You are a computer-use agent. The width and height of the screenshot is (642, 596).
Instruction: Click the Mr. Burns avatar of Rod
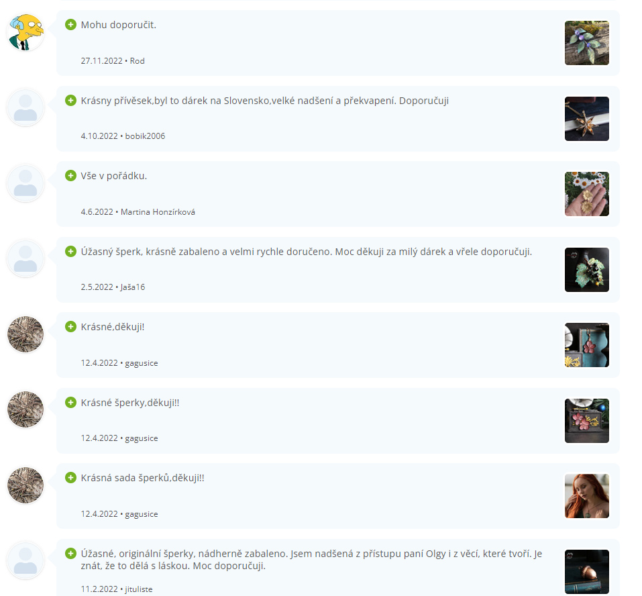point(25,32)
